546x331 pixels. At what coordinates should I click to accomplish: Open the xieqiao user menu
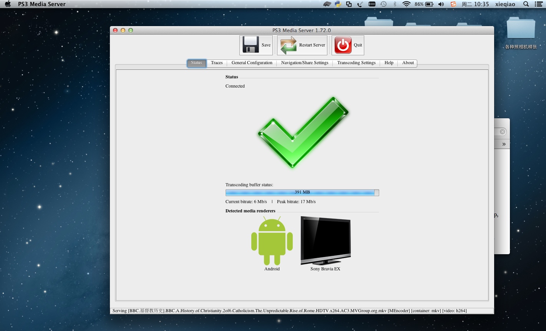(505, 4)
